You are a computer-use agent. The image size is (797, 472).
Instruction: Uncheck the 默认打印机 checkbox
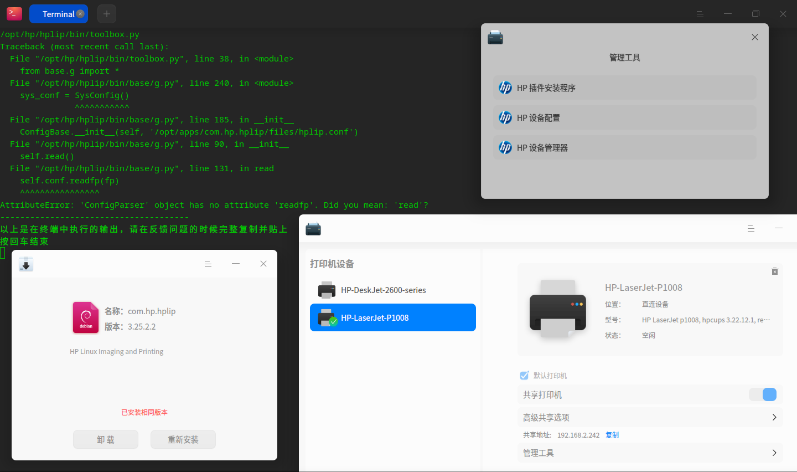click(525, 376)
